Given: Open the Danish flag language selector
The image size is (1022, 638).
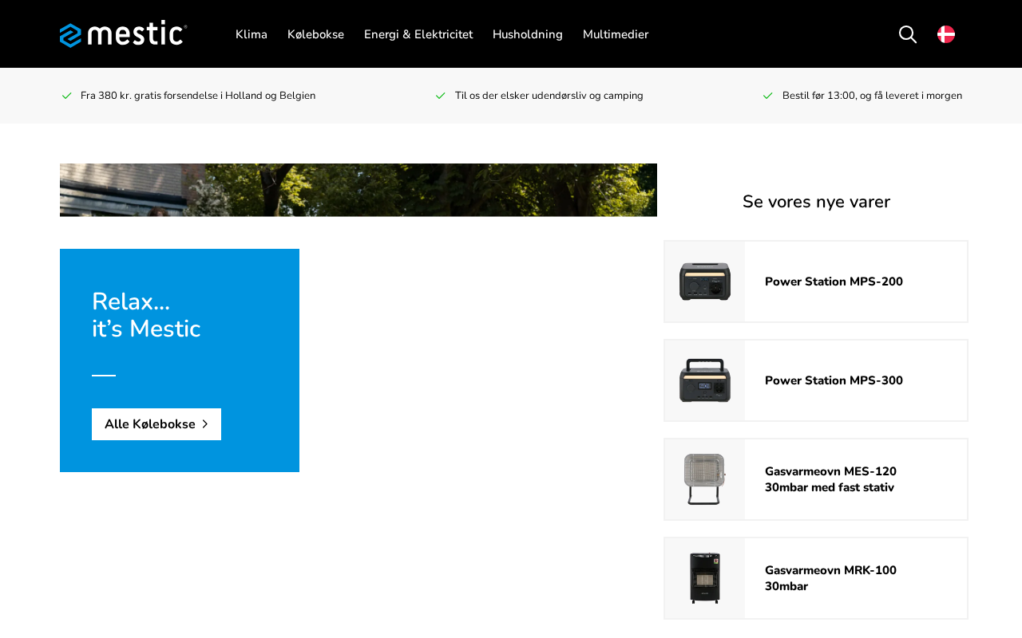Looking at the screenshot, I should pyautogui.click(x=946, y=34).
